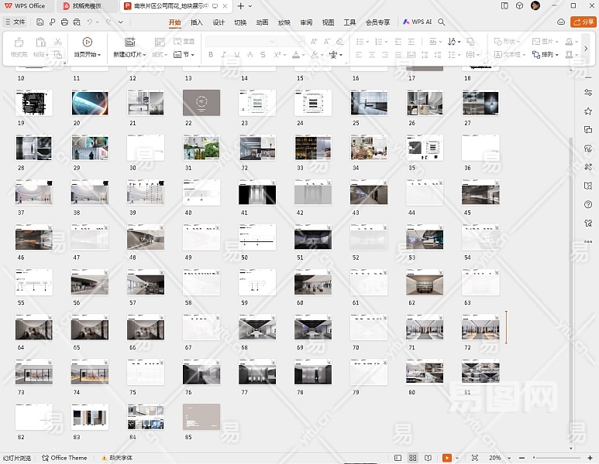Screen dimensions: 599x464
Task: Click the print icon in quick access toolbar
Action: click(64, 22)
